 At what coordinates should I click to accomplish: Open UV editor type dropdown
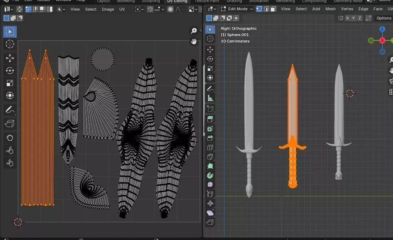point(9,9)
